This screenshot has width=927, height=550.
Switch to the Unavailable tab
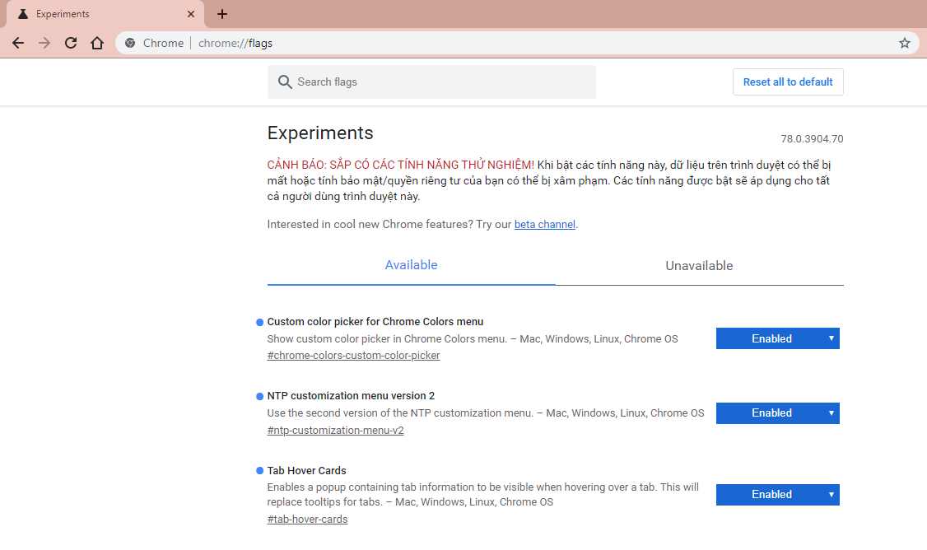pyautogui.click(x=700, y=266)
